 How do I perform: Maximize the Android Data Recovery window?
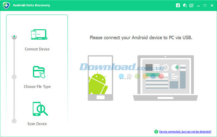205,5
